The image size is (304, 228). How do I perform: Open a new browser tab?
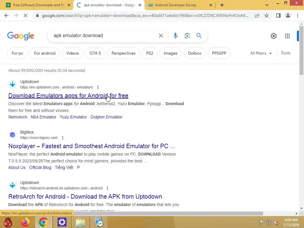[x=222, y=5]
